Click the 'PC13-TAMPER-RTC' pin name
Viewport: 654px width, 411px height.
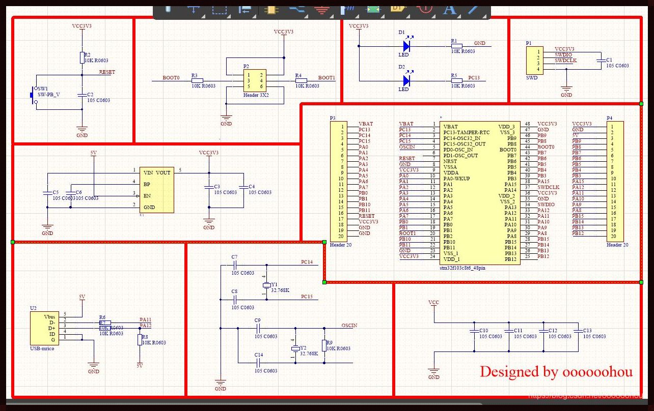467,132
